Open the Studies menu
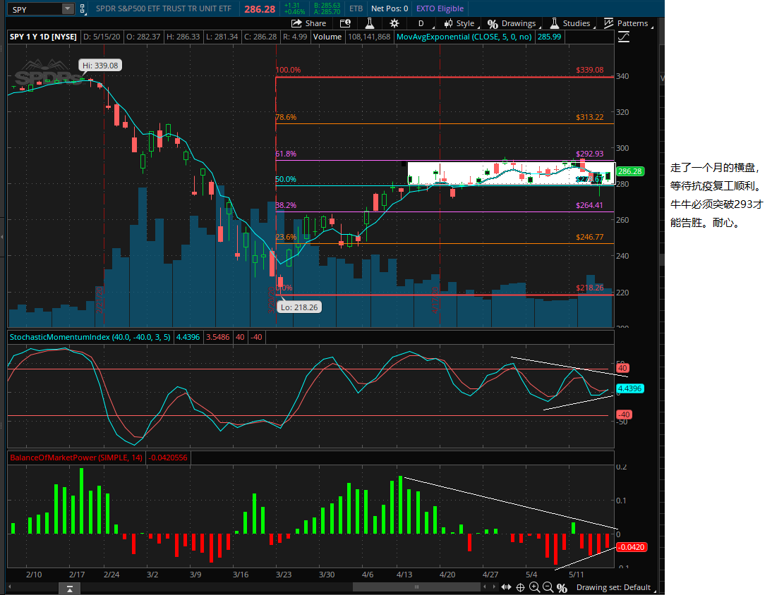Viewport: 772px width, 595px height. tap(572, 23)
